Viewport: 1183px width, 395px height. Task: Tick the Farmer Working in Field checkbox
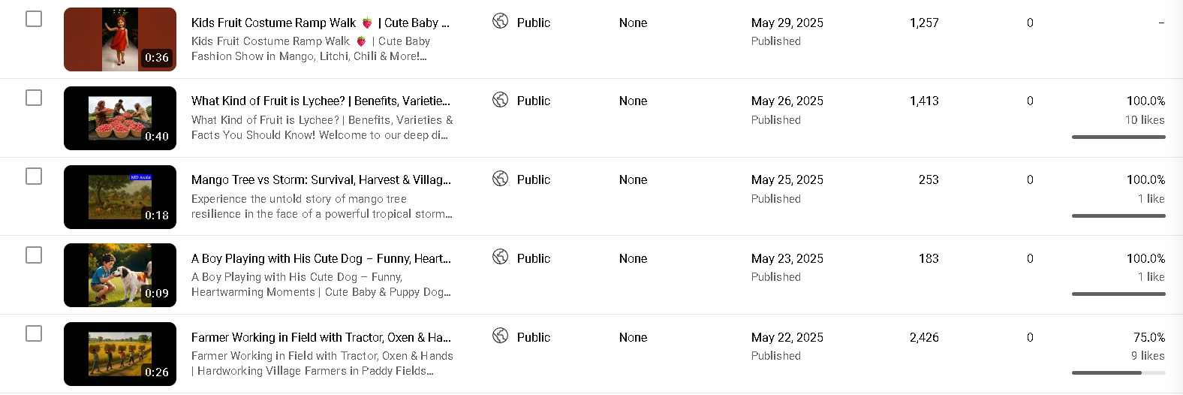tap(34, 333)
